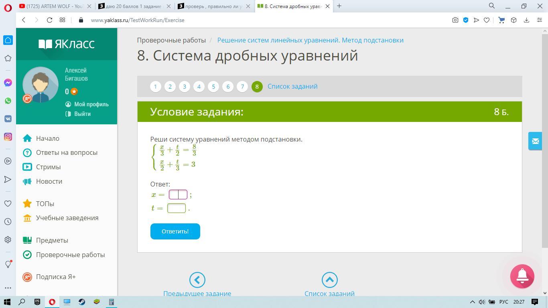Image resolution: width=548 pixels, height=308 pixels.
Task: Open Новости menu item
Action: pos(43,181)
